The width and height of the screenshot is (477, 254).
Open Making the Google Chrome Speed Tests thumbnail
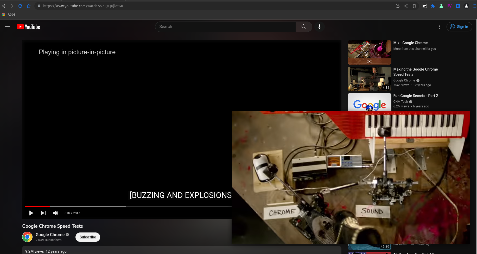tap(370, 79)
